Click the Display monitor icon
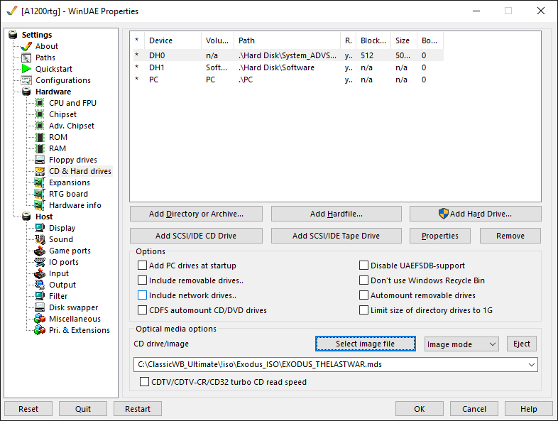 [x=40, y=228]
